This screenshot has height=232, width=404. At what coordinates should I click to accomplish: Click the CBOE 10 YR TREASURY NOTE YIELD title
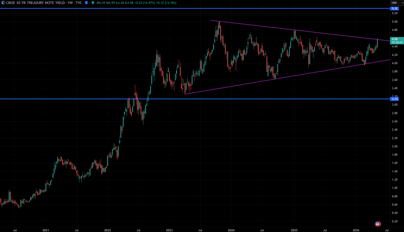(35, 3)
